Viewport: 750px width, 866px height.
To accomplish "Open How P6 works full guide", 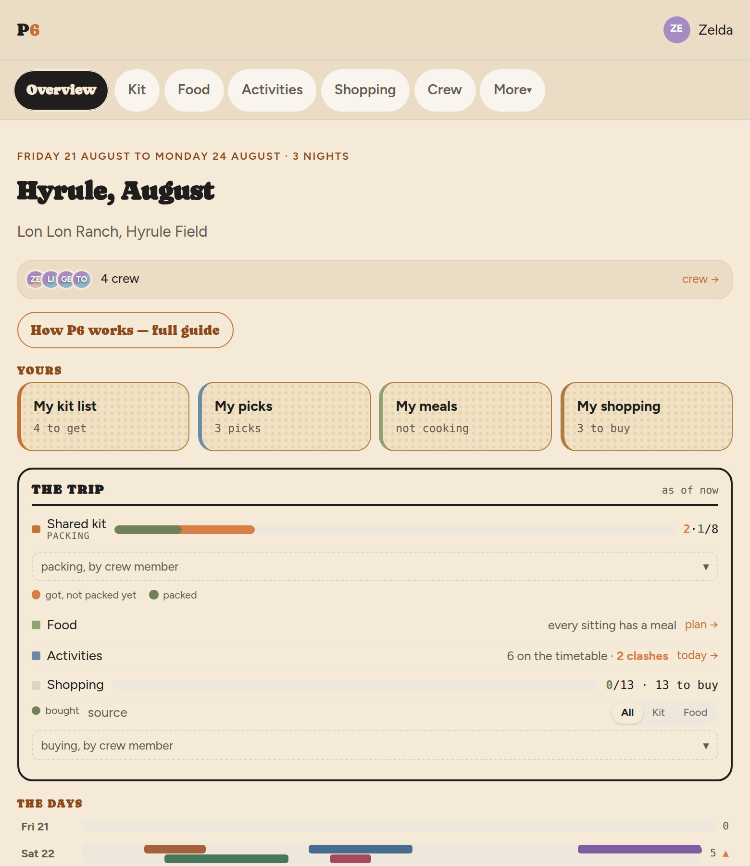I will (125, 330).
